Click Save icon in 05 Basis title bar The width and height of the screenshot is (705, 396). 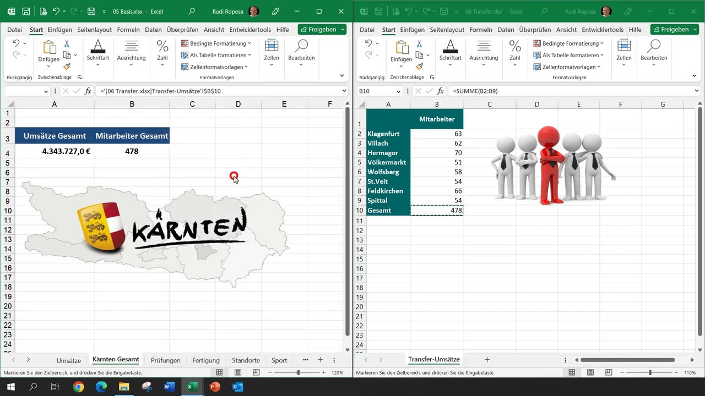click(x=26, y=11)
